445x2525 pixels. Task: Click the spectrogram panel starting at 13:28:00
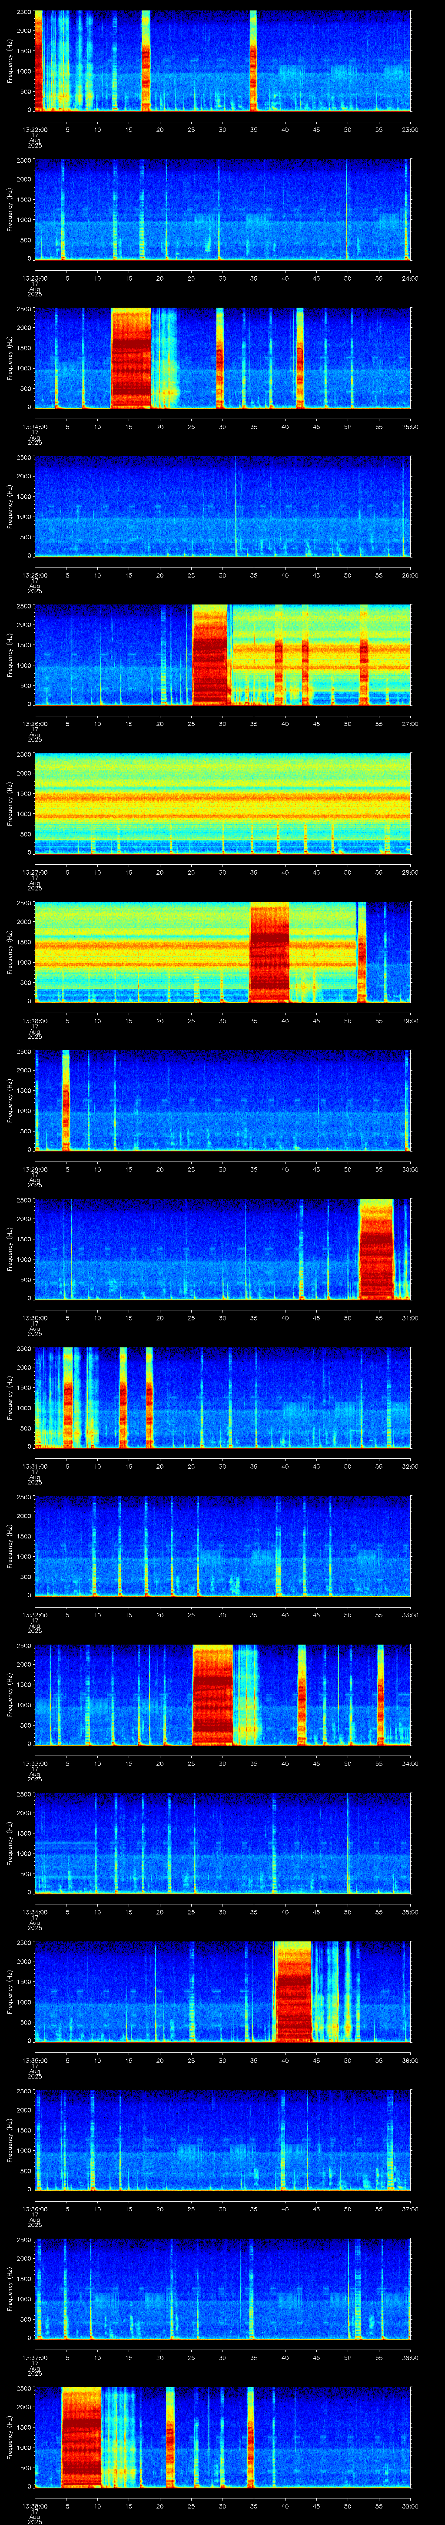click(x=222, y=953)
